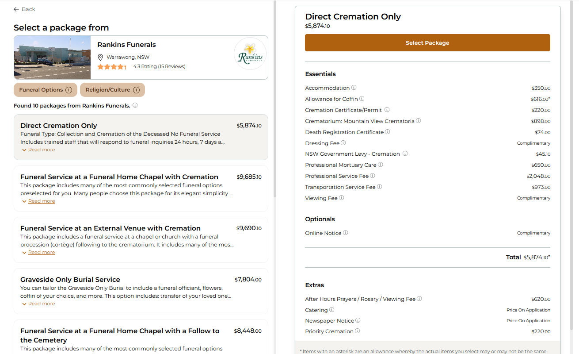
Task: Click info icon for NSW Government Levy
Action: click(405, 154)
